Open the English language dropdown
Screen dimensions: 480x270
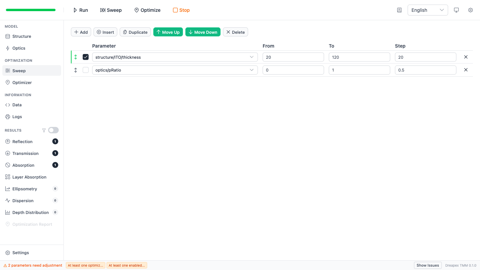[x=427, y=10]
